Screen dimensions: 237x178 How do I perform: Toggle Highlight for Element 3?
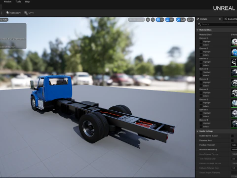(x=201, y=72)
